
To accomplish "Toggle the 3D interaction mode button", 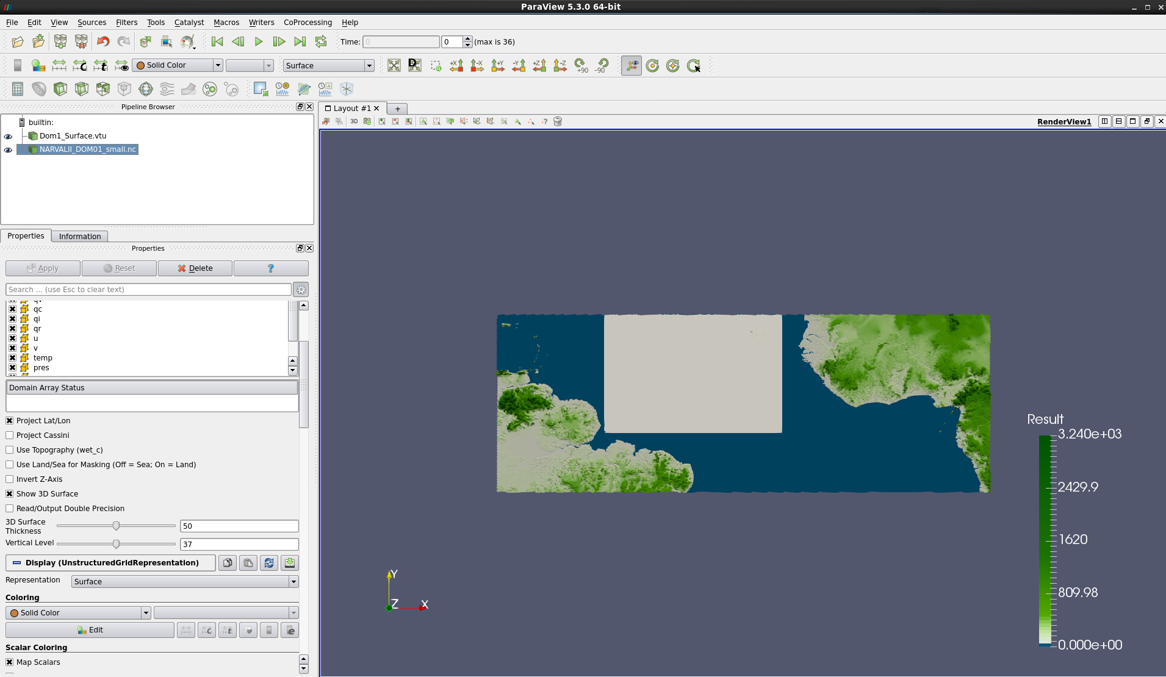I will click(354, 121).
